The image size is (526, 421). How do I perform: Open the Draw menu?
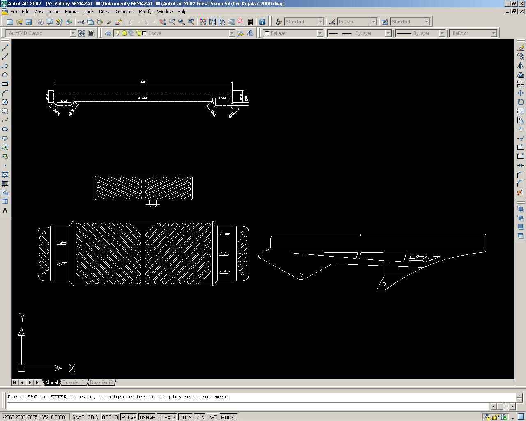pos(104,12)
